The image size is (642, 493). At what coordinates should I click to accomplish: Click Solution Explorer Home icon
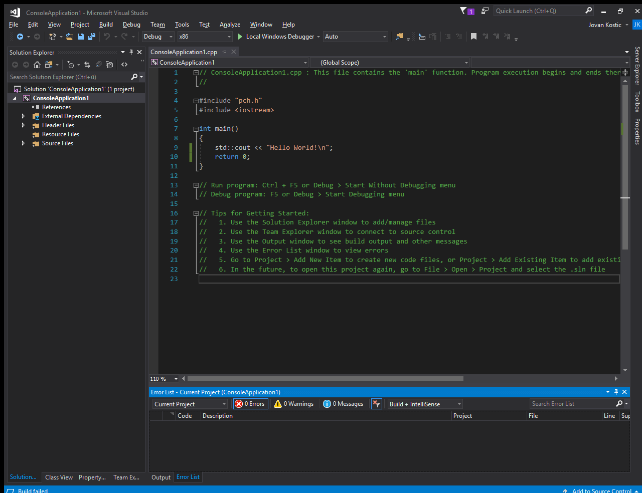pyautogui.click(x=37, y=65)
